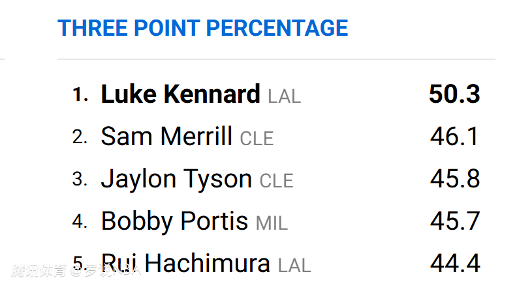Click rank number 4 beside Bobby Portis
This screenshot has height=287, width=532.
(80, 221)
